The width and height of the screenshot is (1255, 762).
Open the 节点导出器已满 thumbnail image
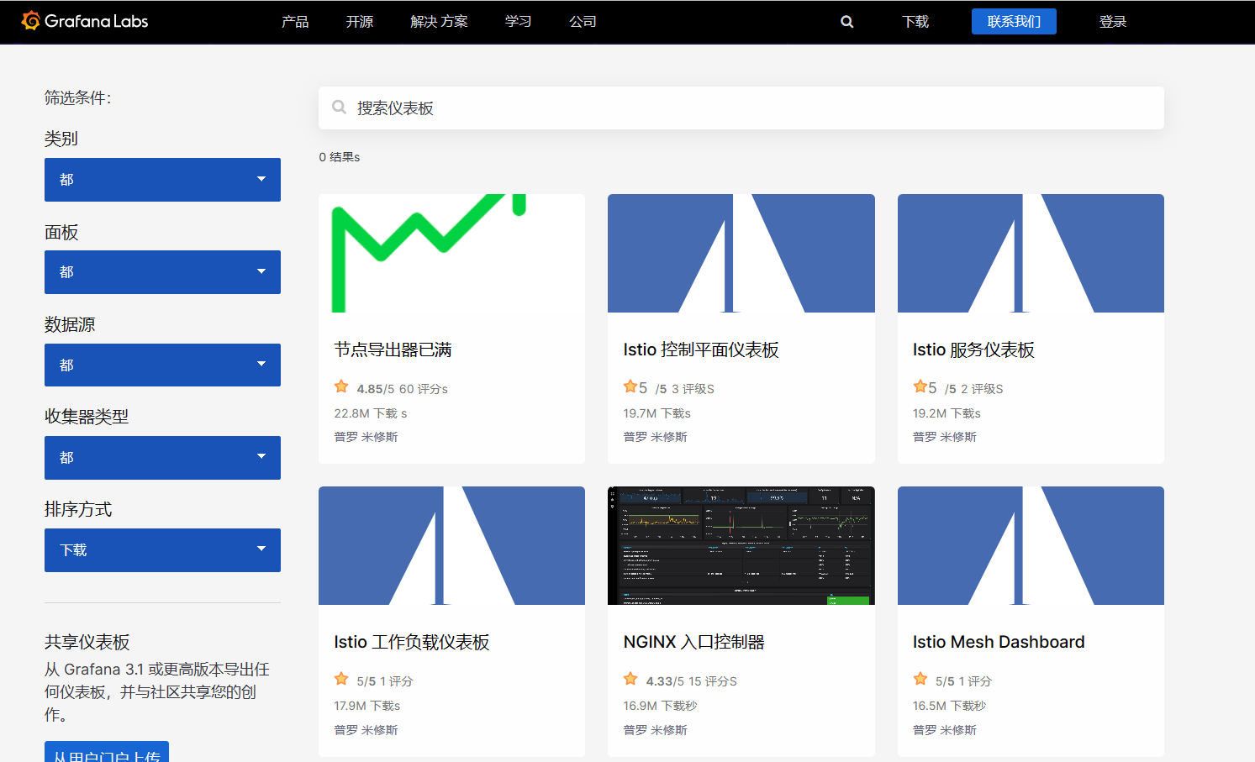click(451, 253)
